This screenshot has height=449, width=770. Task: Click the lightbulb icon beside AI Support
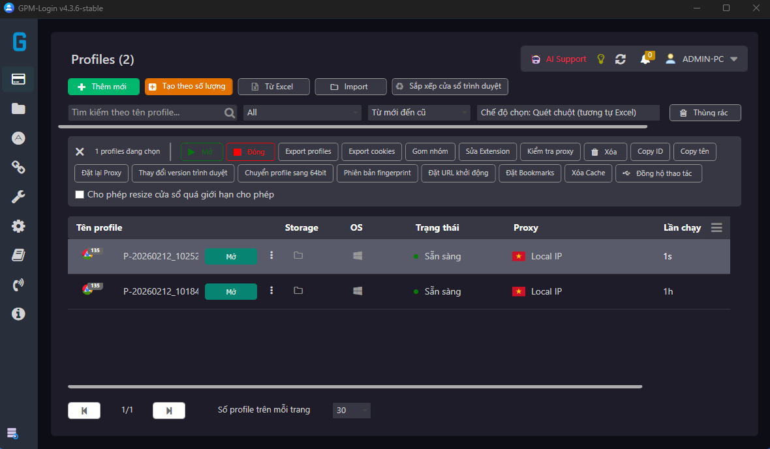601,59
